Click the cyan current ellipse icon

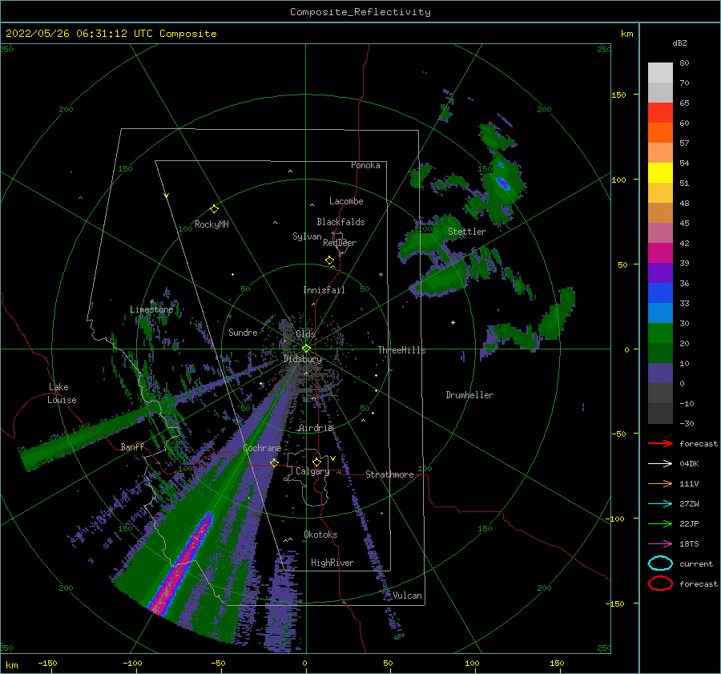(x=660, y=563)
